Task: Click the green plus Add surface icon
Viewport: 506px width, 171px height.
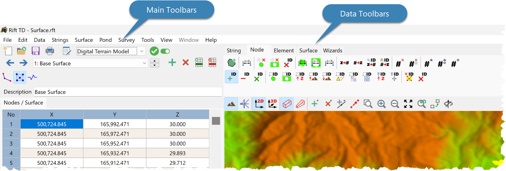Action: pyautogui.click(x=172, y=62)
